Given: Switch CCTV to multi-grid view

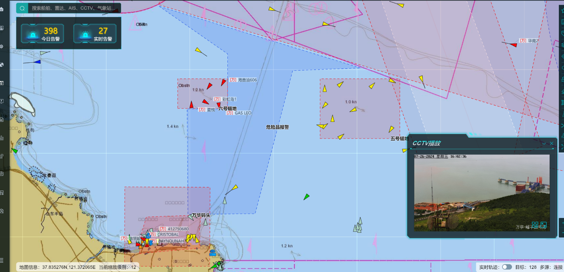Looking at the screenshot, I should pyautogui.click(x=535, y=225).
